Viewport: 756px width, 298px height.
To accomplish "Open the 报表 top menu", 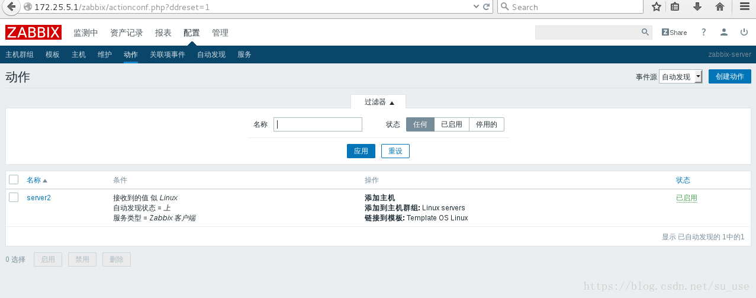I will [x=163, y=33].
